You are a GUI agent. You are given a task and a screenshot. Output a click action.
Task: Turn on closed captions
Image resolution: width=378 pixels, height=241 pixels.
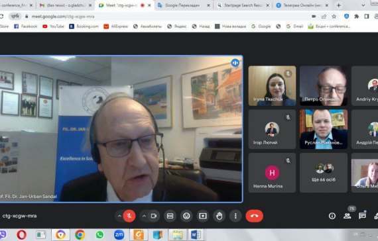pyautogui.click(x=170, y=216)
